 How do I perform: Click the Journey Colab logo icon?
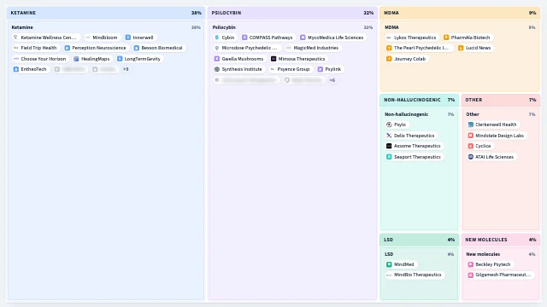(x=389, y=59)
